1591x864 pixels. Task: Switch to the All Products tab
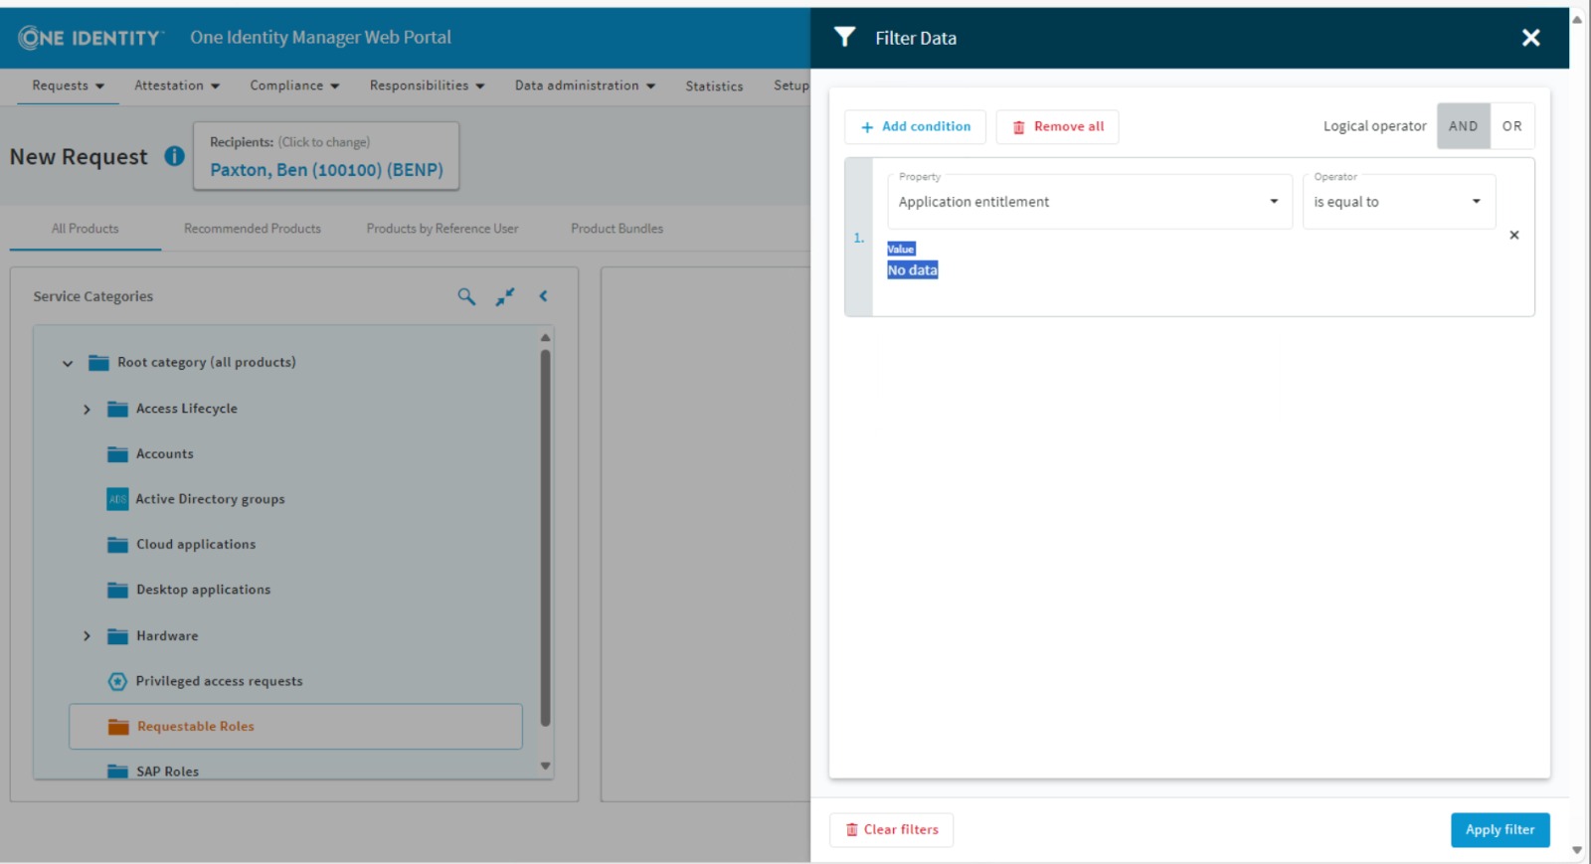point(86,229)
